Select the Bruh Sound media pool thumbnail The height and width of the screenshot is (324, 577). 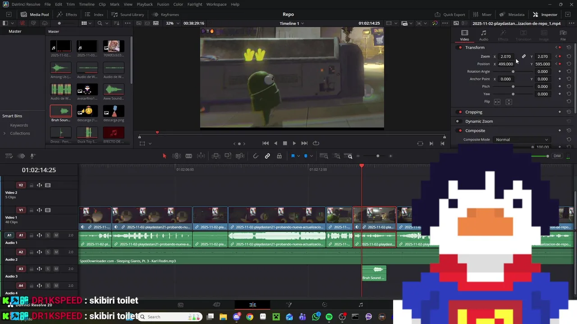(61, 111)
